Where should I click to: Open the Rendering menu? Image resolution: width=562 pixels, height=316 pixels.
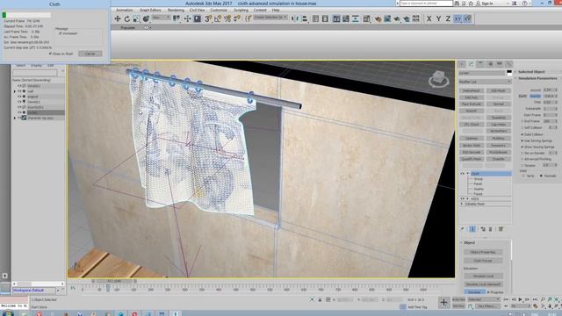click(176, 10)
